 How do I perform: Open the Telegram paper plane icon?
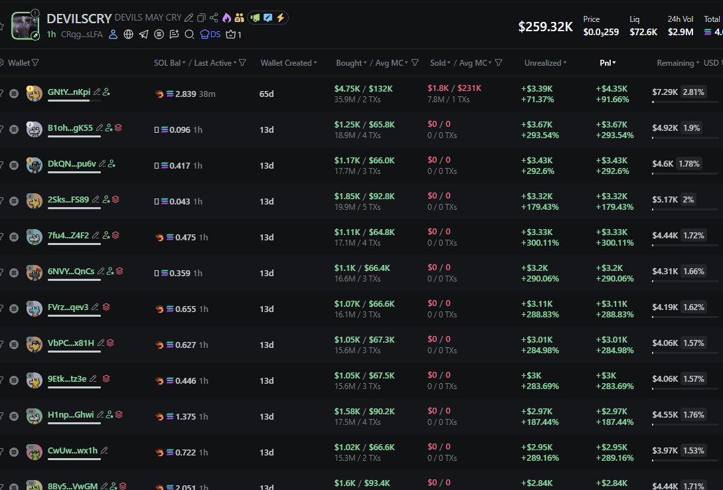pos(143,34)
